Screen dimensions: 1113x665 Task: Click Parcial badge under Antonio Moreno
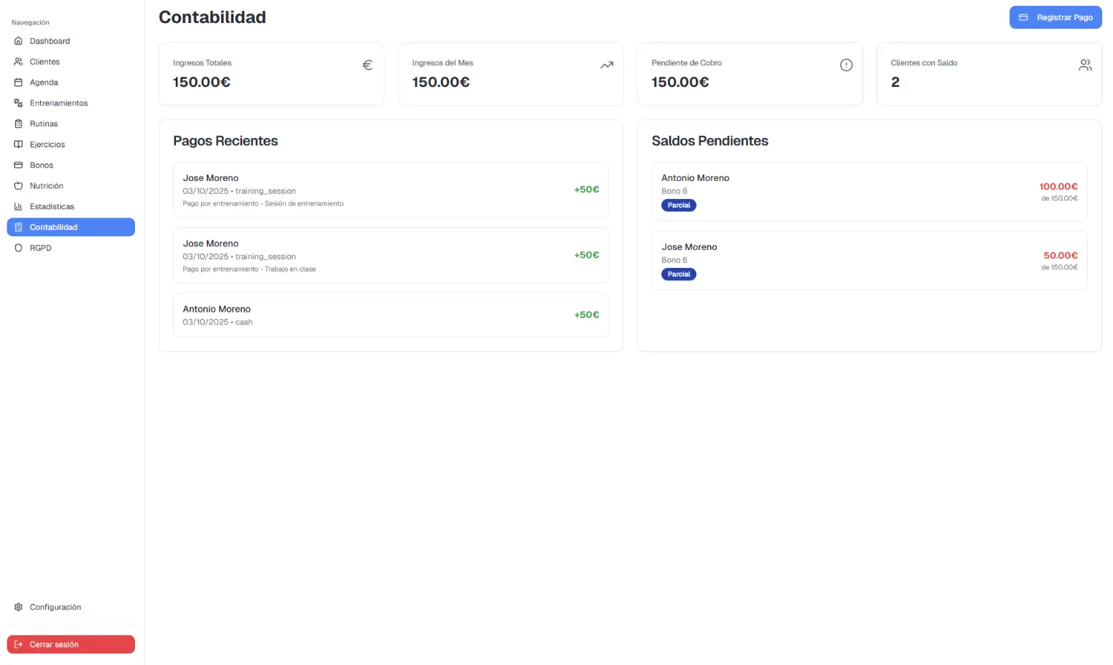point(679,205)
